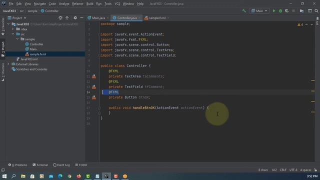Select Main class in project tree
The image size is (320, 180).
tap(31, 49)
